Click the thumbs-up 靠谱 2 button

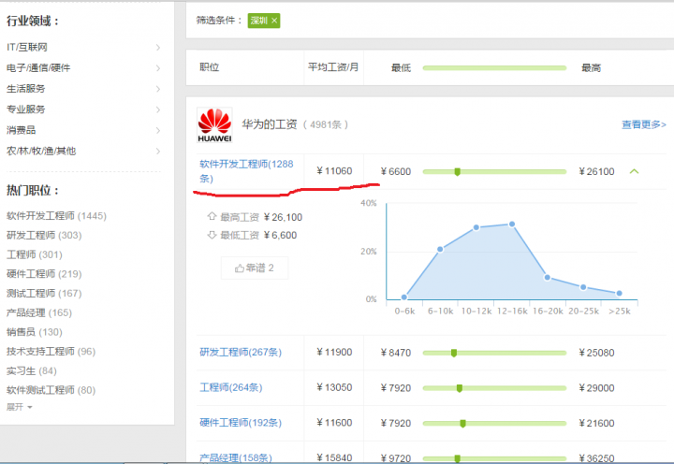point(255,268)
